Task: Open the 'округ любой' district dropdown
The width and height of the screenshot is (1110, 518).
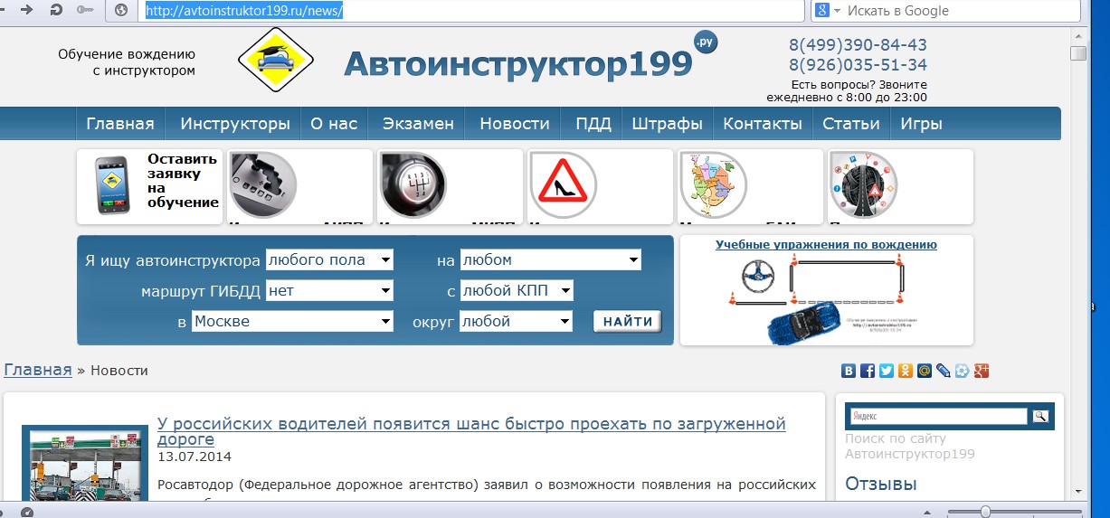Action: (517, 321)
